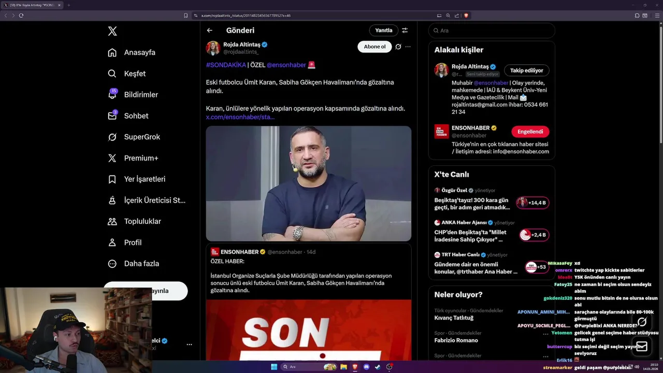Click the back arrow beside Gönderi
The width and height of the screenshot is (663, 373).
point(209,31)
